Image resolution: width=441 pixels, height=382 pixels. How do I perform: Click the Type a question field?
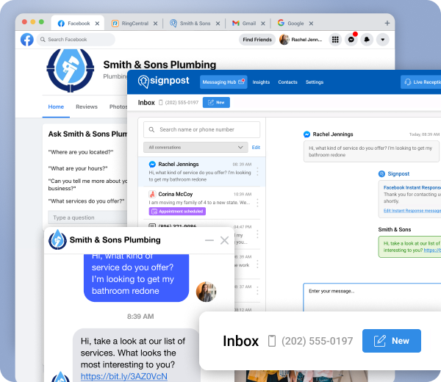pyautogui.click(x=87, y=217)
